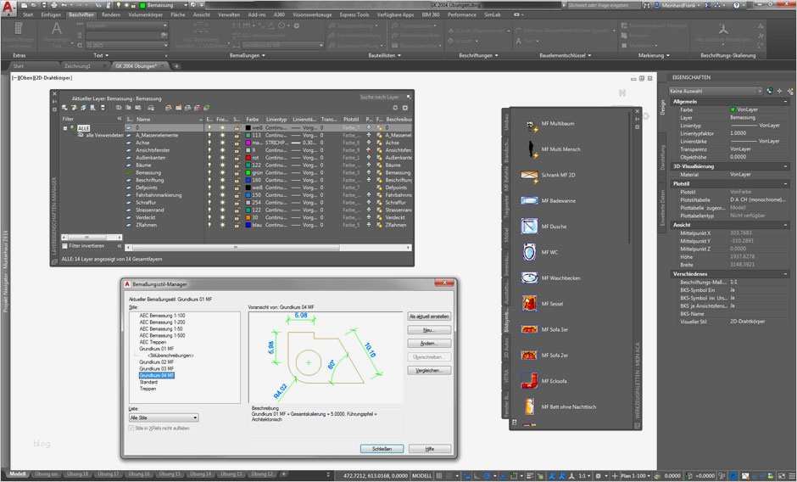The image size is (797, 482).
Task: Click refresh icon in layer manager top right
Action: click(395, 108)
